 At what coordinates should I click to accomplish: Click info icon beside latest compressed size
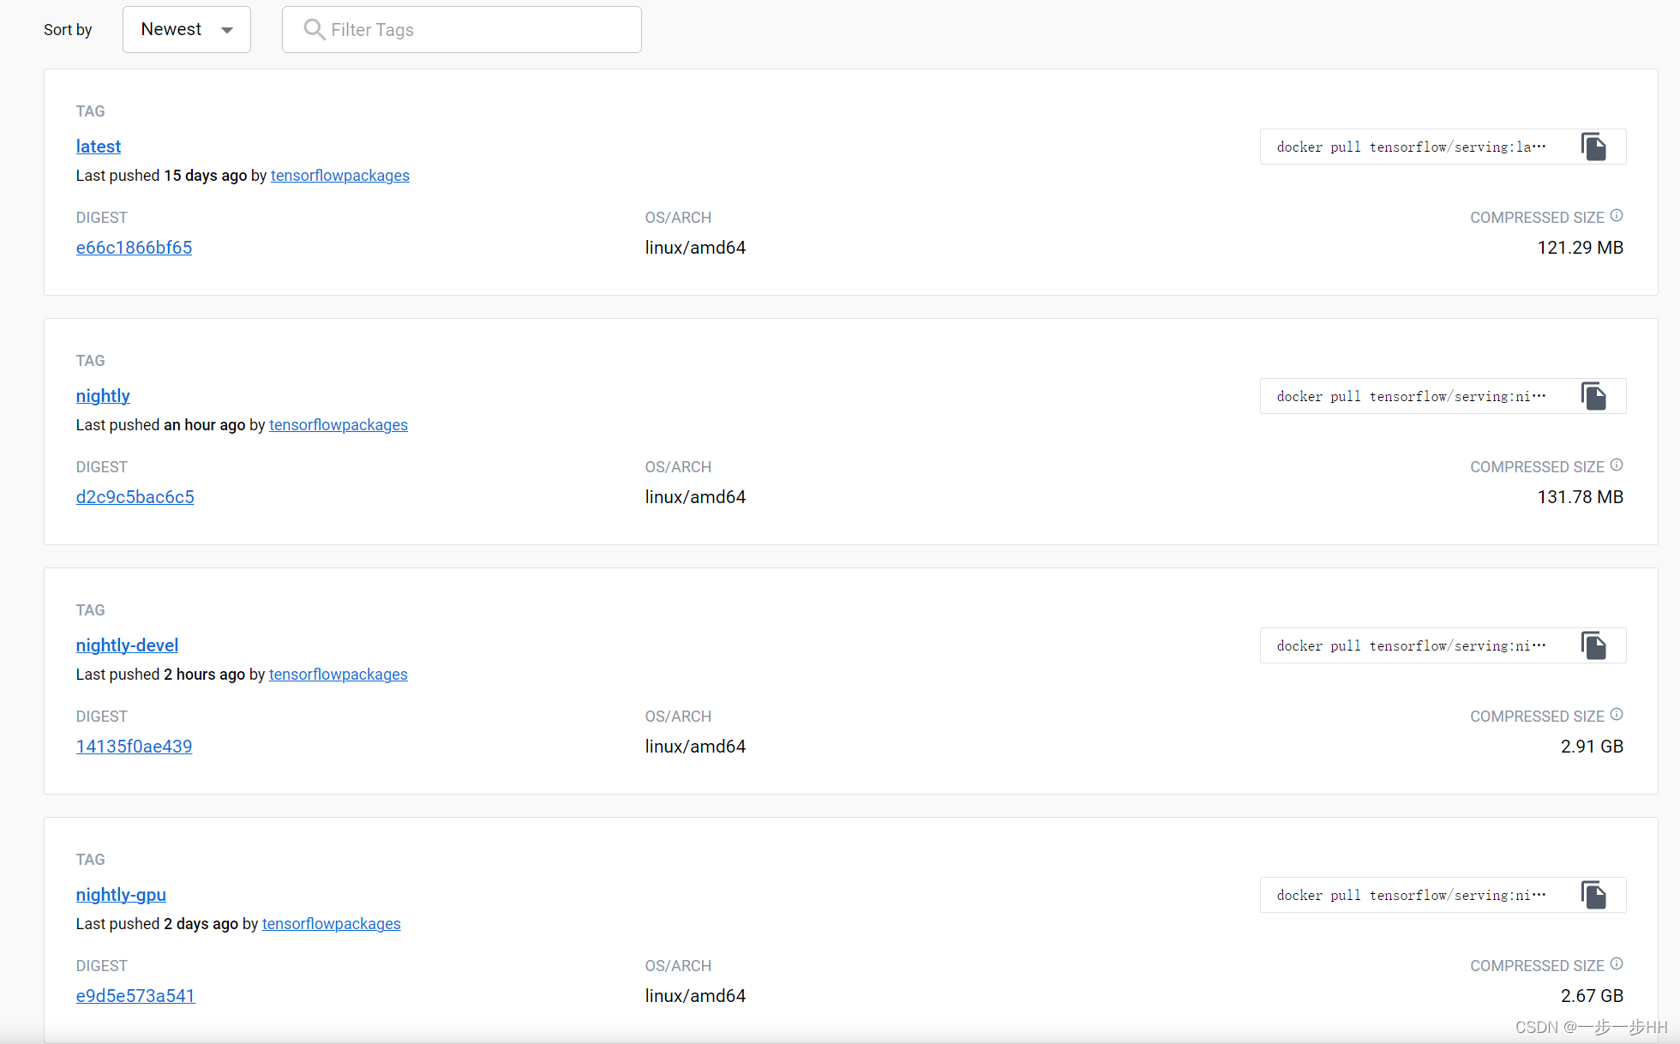[1617, 216]
